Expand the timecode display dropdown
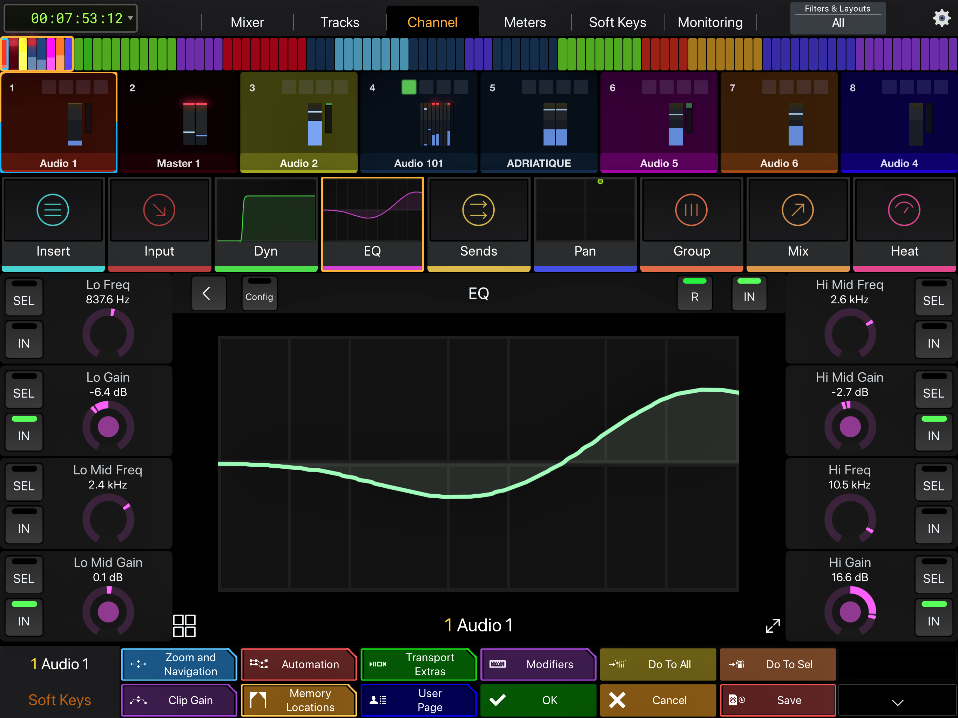This screenshot has width=958, height=718. click(x=130, y=18)
